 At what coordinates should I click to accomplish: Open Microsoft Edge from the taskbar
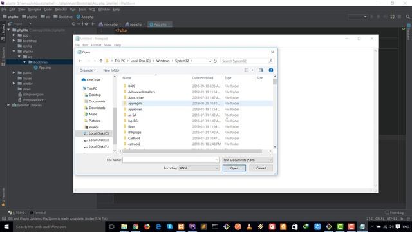click(158, 226)
